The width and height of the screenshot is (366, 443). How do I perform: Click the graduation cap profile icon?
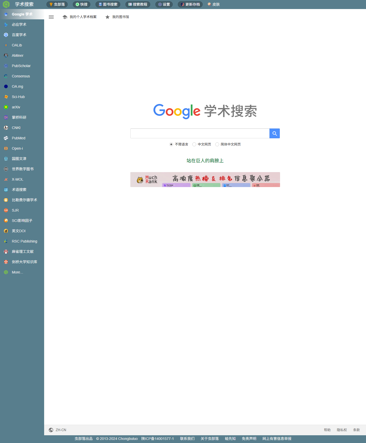pyautogui.click(x=65, y=17)
